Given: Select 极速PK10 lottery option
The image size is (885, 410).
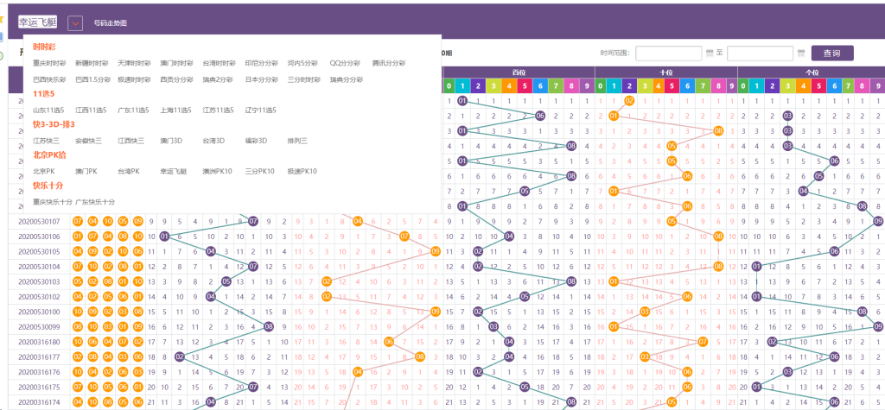Looking at the screenshot, I should coord(302,172).
